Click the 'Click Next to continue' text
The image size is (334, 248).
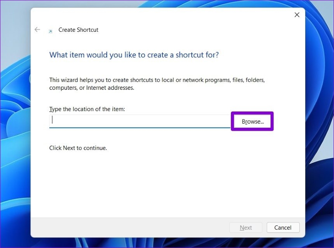tap(78, 148)
